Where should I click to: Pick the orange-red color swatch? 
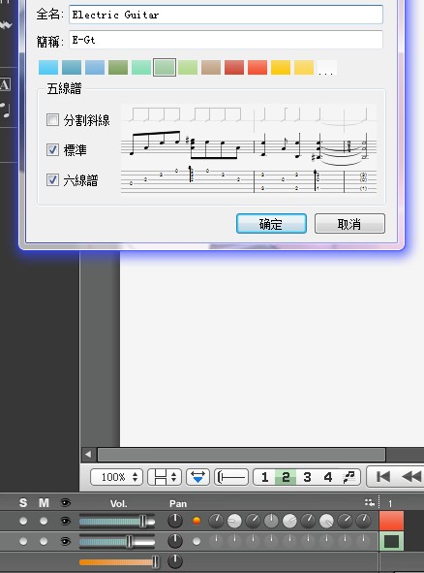257,68
